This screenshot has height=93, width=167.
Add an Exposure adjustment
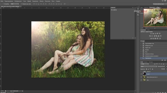tap(158, 34)
